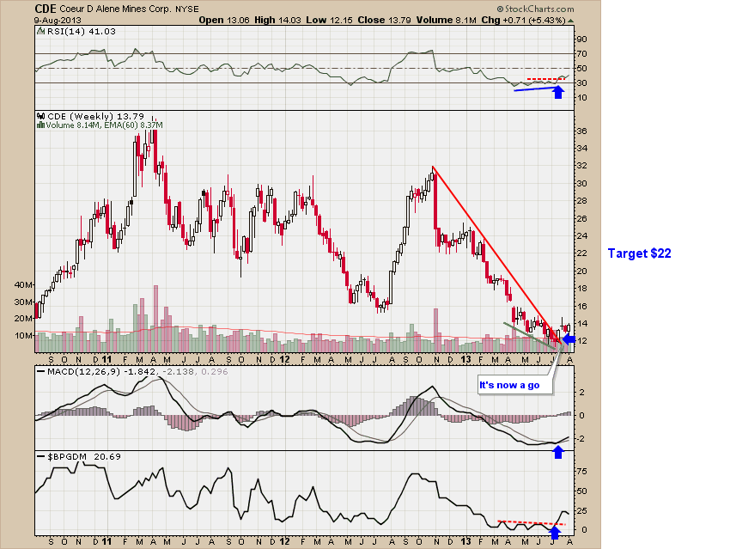Click the 20M volume axis label
The image size is (730, 549).
point(24,319)
